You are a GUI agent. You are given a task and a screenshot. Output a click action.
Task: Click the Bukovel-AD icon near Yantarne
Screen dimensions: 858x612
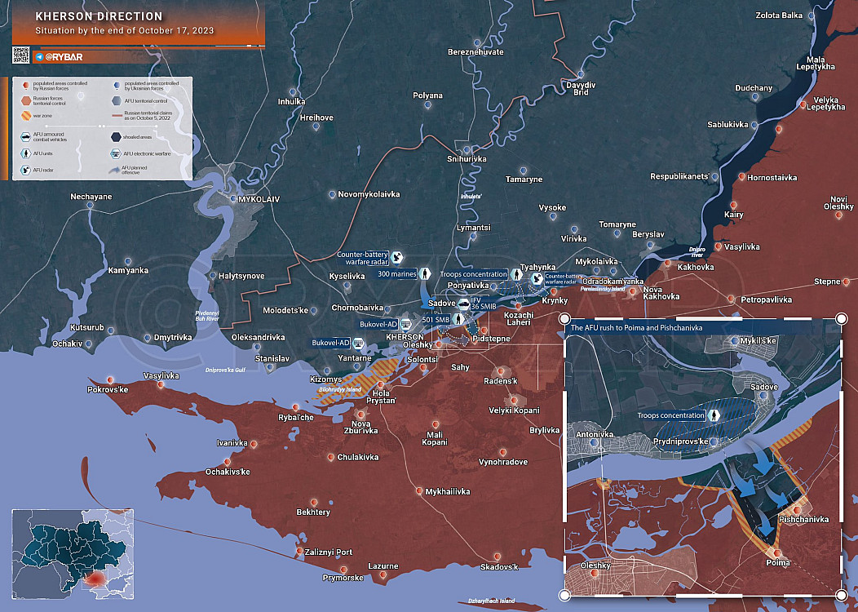358,343
